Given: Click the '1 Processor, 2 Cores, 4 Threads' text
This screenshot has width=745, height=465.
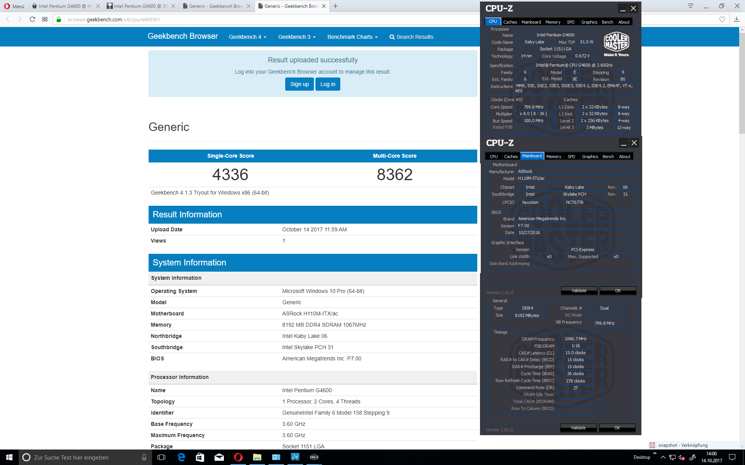Looking at the screenshot, I should click(321, 401).
